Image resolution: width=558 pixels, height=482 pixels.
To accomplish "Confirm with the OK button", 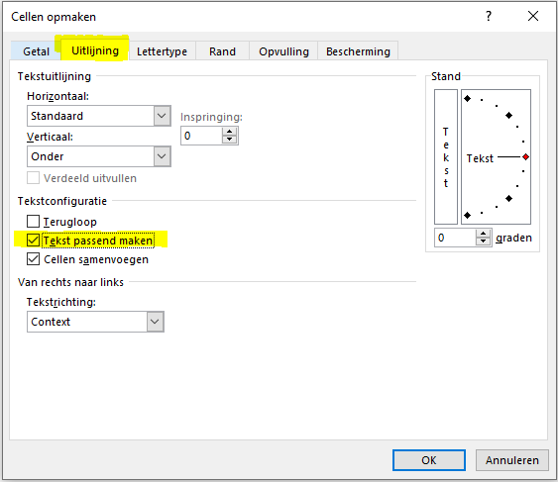I will (429, 460).
